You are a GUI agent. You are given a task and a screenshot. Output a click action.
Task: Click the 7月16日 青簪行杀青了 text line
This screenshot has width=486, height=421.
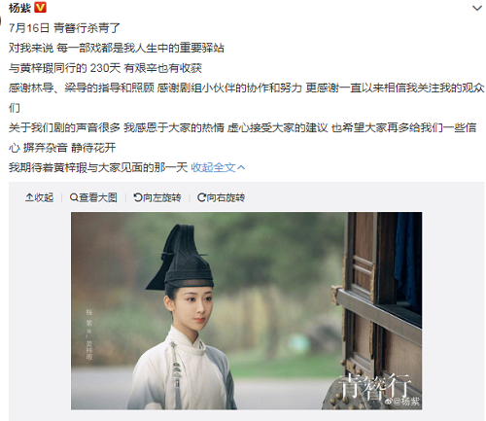[x=64, y=28]
